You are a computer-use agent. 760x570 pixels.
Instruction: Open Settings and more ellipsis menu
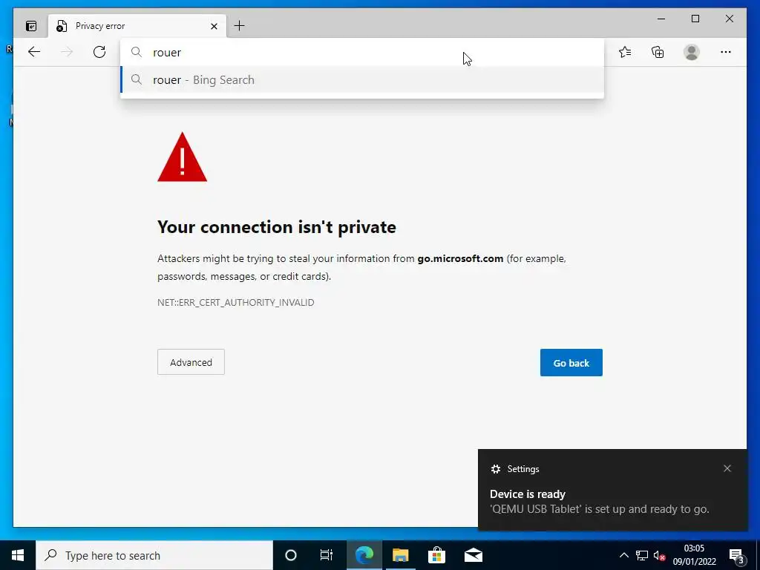click(726, 52)
